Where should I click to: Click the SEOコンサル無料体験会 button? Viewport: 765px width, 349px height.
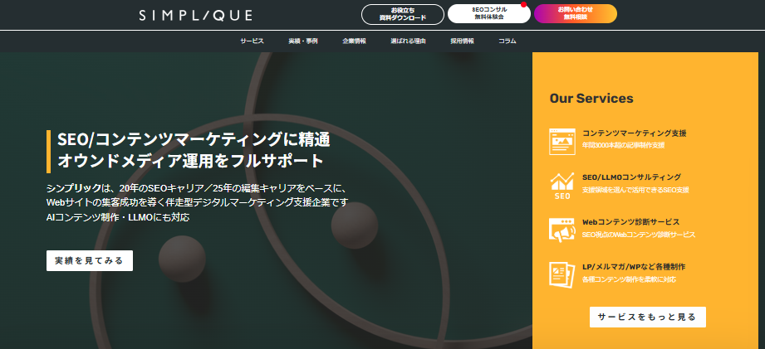[x=488, y=14]
